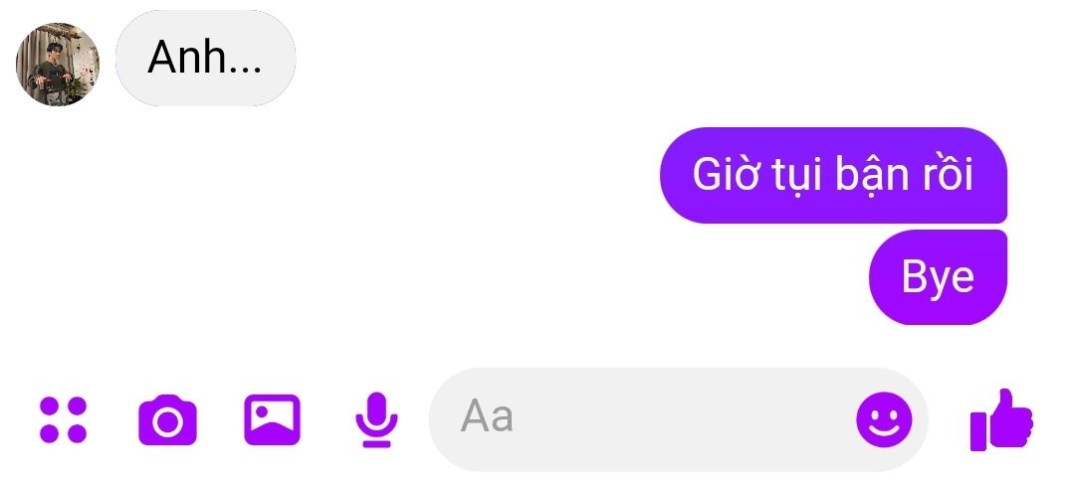The width and height of the screenshot is (1074, 483).
Task: Expand extra actions via four purple dots
Action: pos(63,419)
